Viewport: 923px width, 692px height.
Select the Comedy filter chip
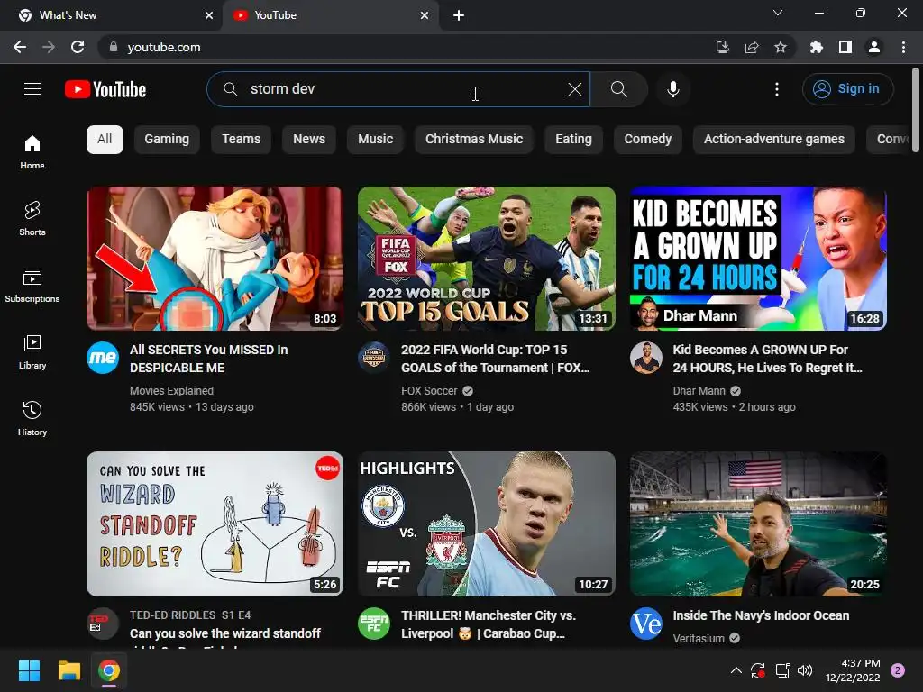[x=647, y=140]
